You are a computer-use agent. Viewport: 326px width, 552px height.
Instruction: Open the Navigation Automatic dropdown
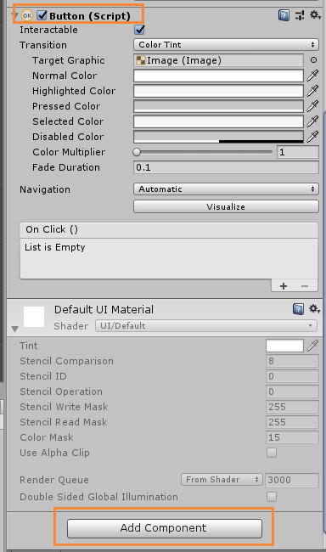(x=226, y=189)
